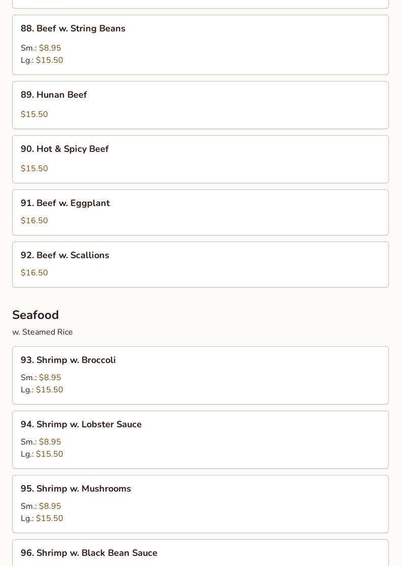Click the Seafood section heading
Viewport: 401px width, 566px height.
(35, 315)
